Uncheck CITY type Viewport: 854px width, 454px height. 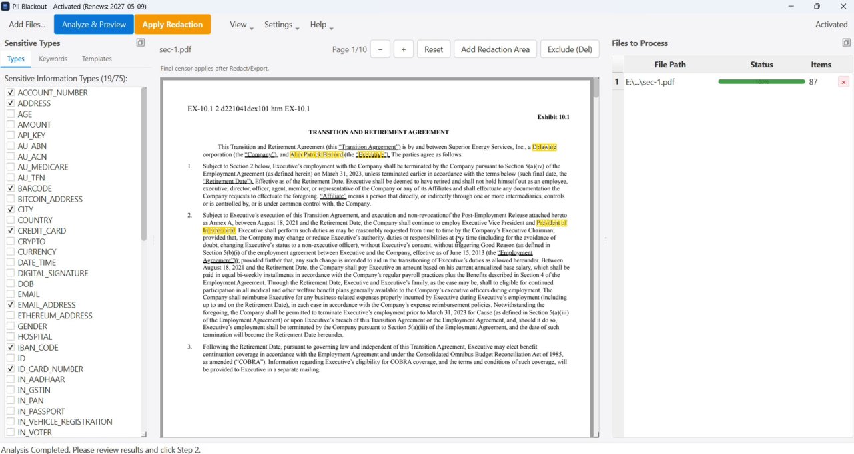(11, 210)
